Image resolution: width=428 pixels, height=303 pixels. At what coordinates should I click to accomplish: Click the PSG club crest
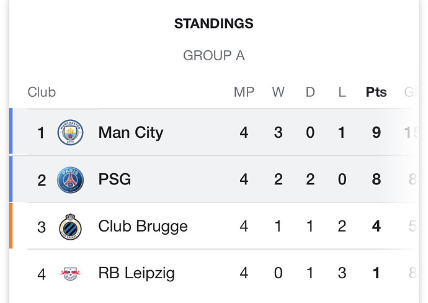[x=71, y=180]
